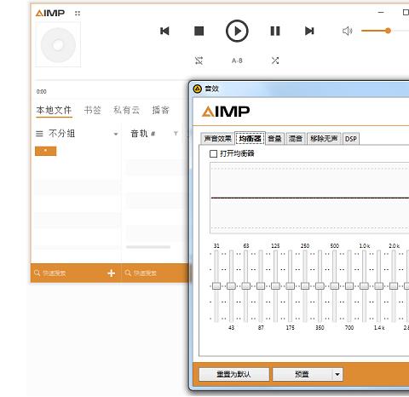The width and height of the screenshot is (409, 397).
Task: Open the DSP tab
Action: pyautogui.click(x=351, y=139)
